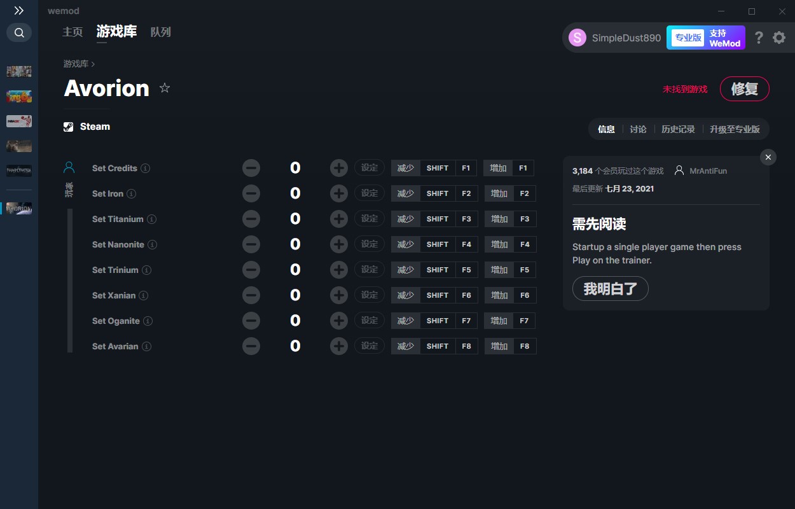Click info icon next to Set Credits

pyautogui.click(x=146, y=169)
